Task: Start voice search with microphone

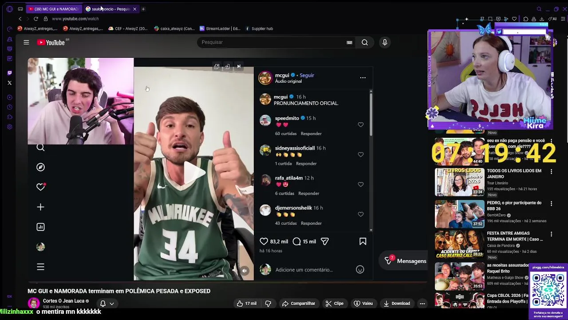Action: tap(385, 42)
